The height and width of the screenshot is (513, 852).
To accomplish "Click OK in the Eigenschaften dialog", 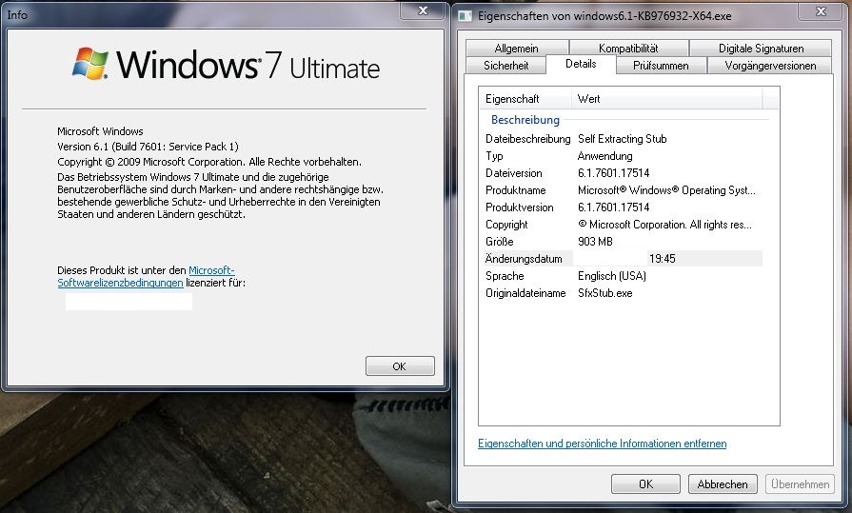I will [x=645, y=483].
